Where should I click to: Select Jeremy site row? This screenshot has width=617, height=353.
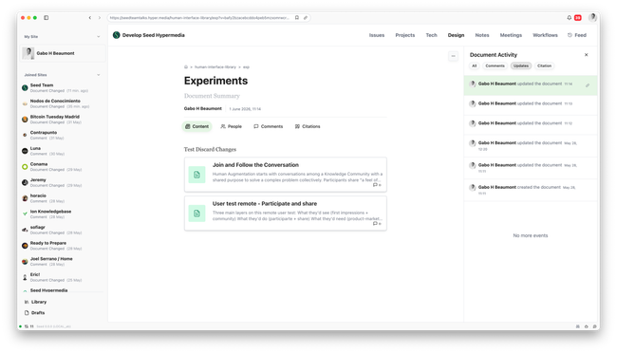pyautogui.click(x=63, y=182)
